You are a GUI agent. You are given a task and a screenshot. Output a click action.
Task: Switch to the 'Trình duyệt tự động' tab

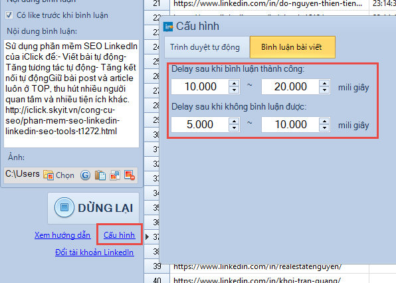click(x=207, y=47)
